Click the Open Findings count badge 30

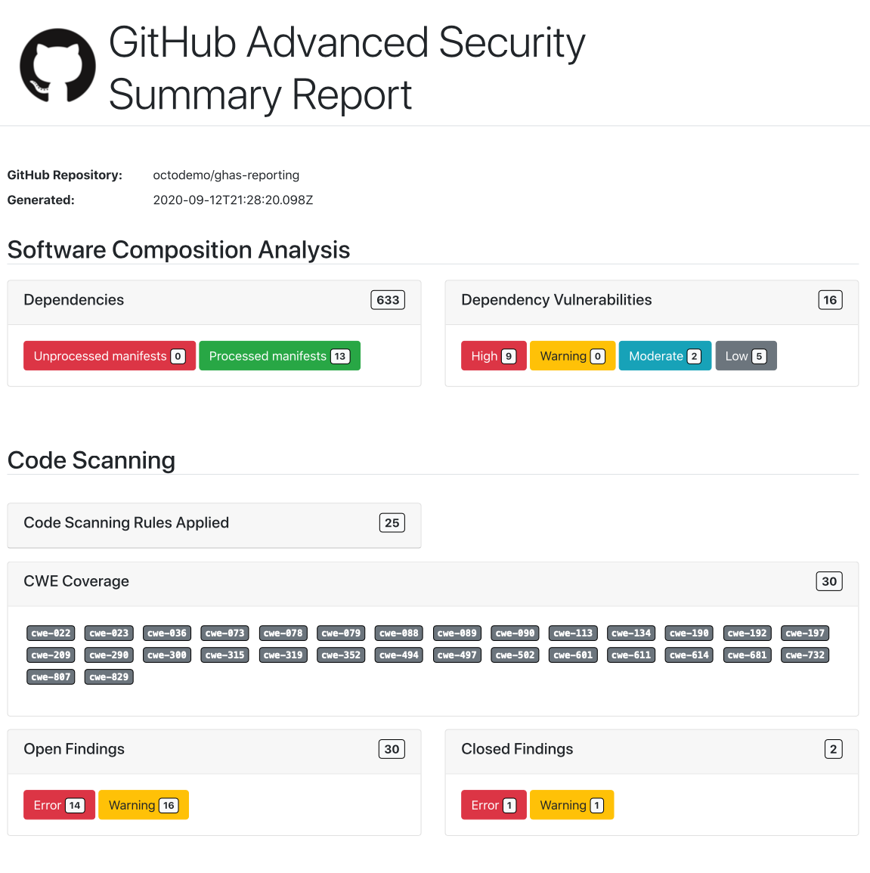(392, 749)
